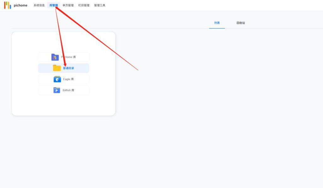Open the 系统信息 menu
Screen dimensions: 323x188
(39, 5)
